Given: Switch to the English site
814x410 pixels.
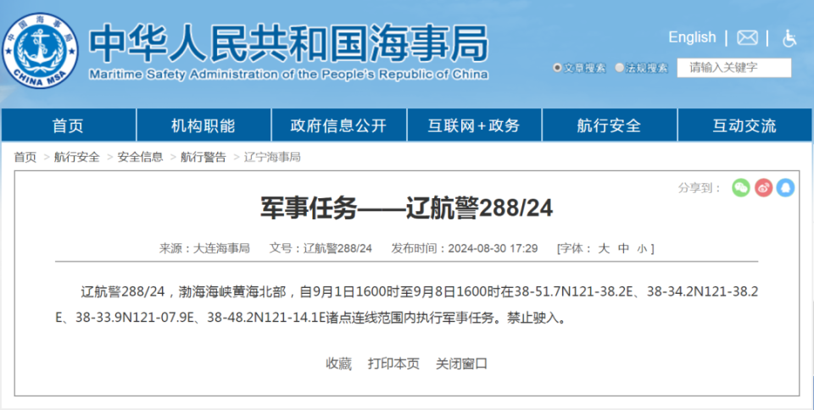Looking at the screenshot, I should point(692,37).
